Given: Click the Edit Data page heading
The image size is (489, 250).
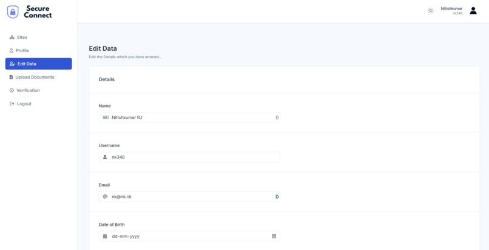Looking at the screenshot, I should click(103, 48).
